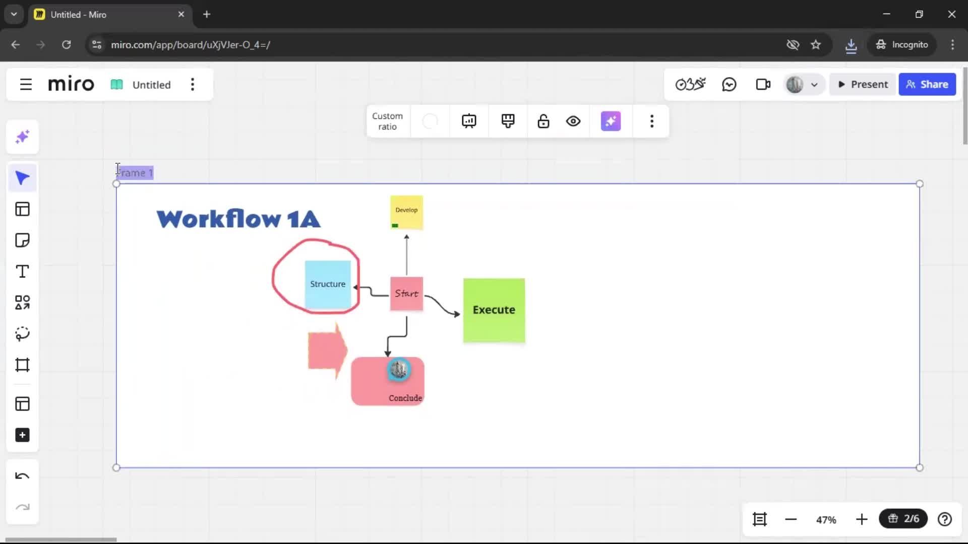
Task: Select the Frame tool
Action: click(x=22, y=365)
